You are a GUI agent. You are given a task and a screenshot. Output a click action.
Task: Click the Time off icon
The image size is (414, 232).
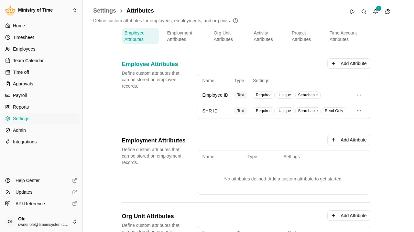8,72
